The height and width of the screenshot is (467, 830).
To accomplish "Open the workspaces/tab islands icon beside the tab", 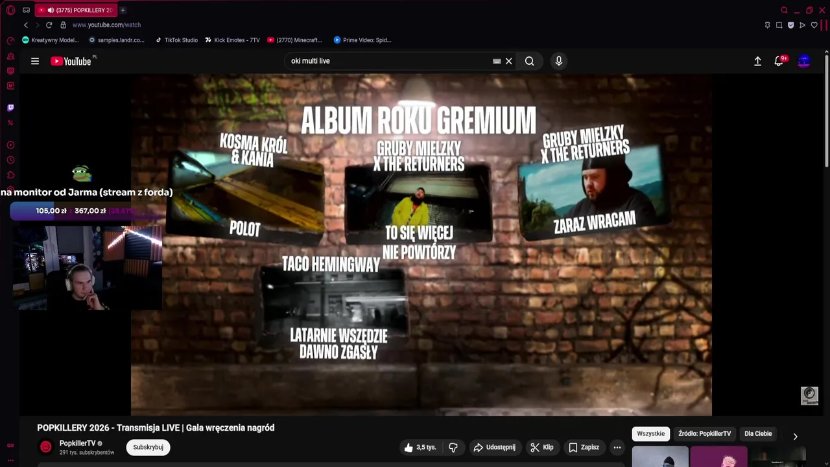I will tap(26, 10).
